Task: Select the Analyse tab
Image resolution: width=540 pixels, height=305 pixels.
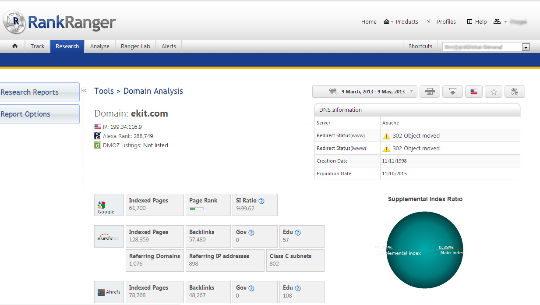Action: coord(100,46)
